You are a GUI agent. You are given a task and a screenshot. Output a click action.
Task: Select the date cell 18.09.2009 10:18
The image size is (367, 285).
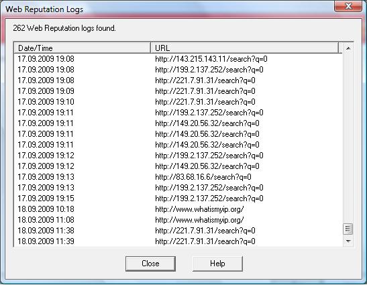point(46,209)
